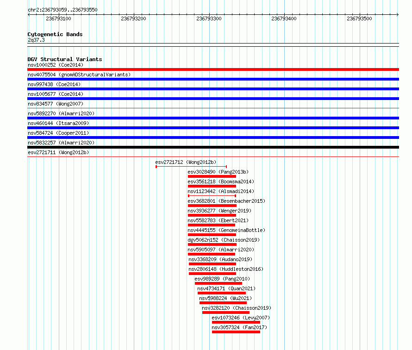Select the esv3561218 (Boomsma2014) label
412x350 pixels.
point(221,181)
